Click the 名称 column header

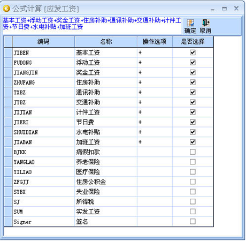[106, 42]
